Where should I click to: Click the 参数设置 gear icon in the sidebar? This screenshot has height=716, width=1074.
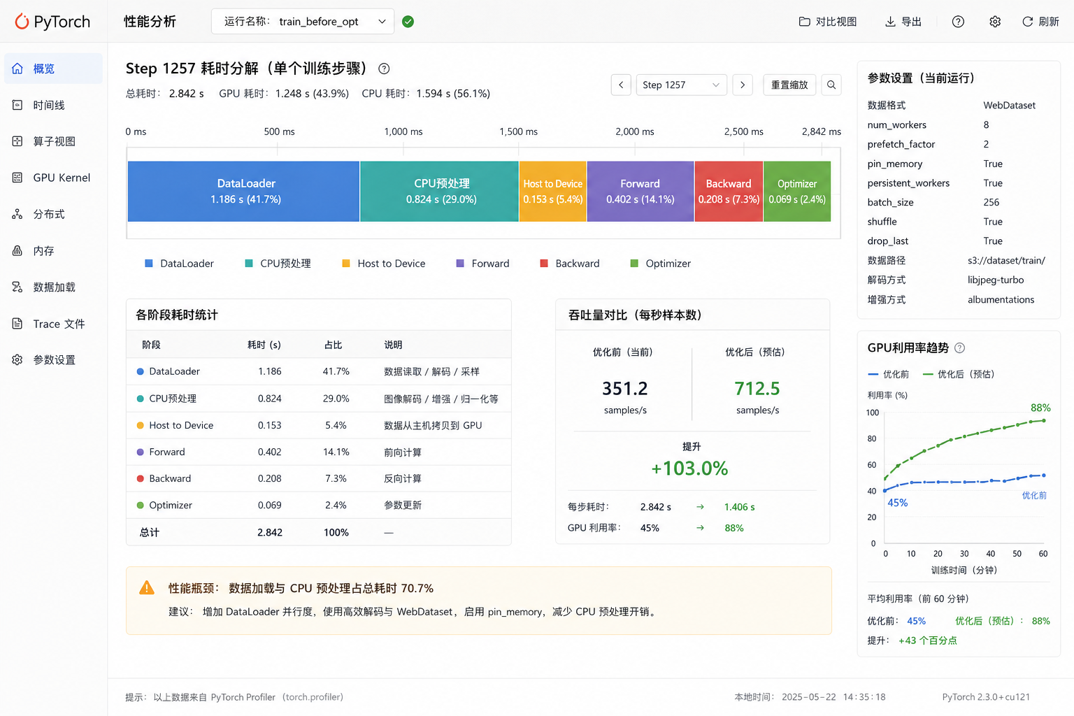coord(17,359)
